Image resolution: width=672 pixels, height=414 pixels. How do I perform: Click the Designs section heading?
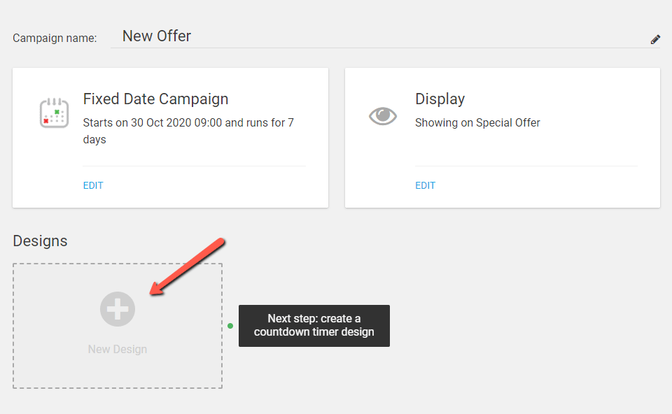click(x=41, y=241)
